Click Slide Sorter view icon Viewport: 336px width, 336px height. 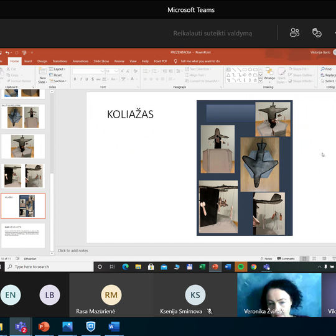[314, 259]
